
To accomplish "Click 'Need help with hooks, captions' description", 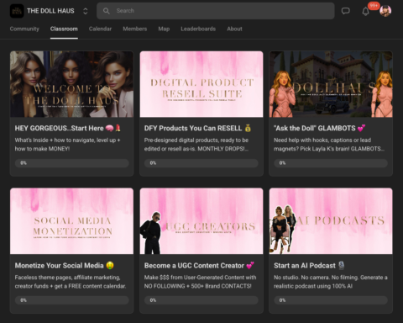I will [329, 145].
